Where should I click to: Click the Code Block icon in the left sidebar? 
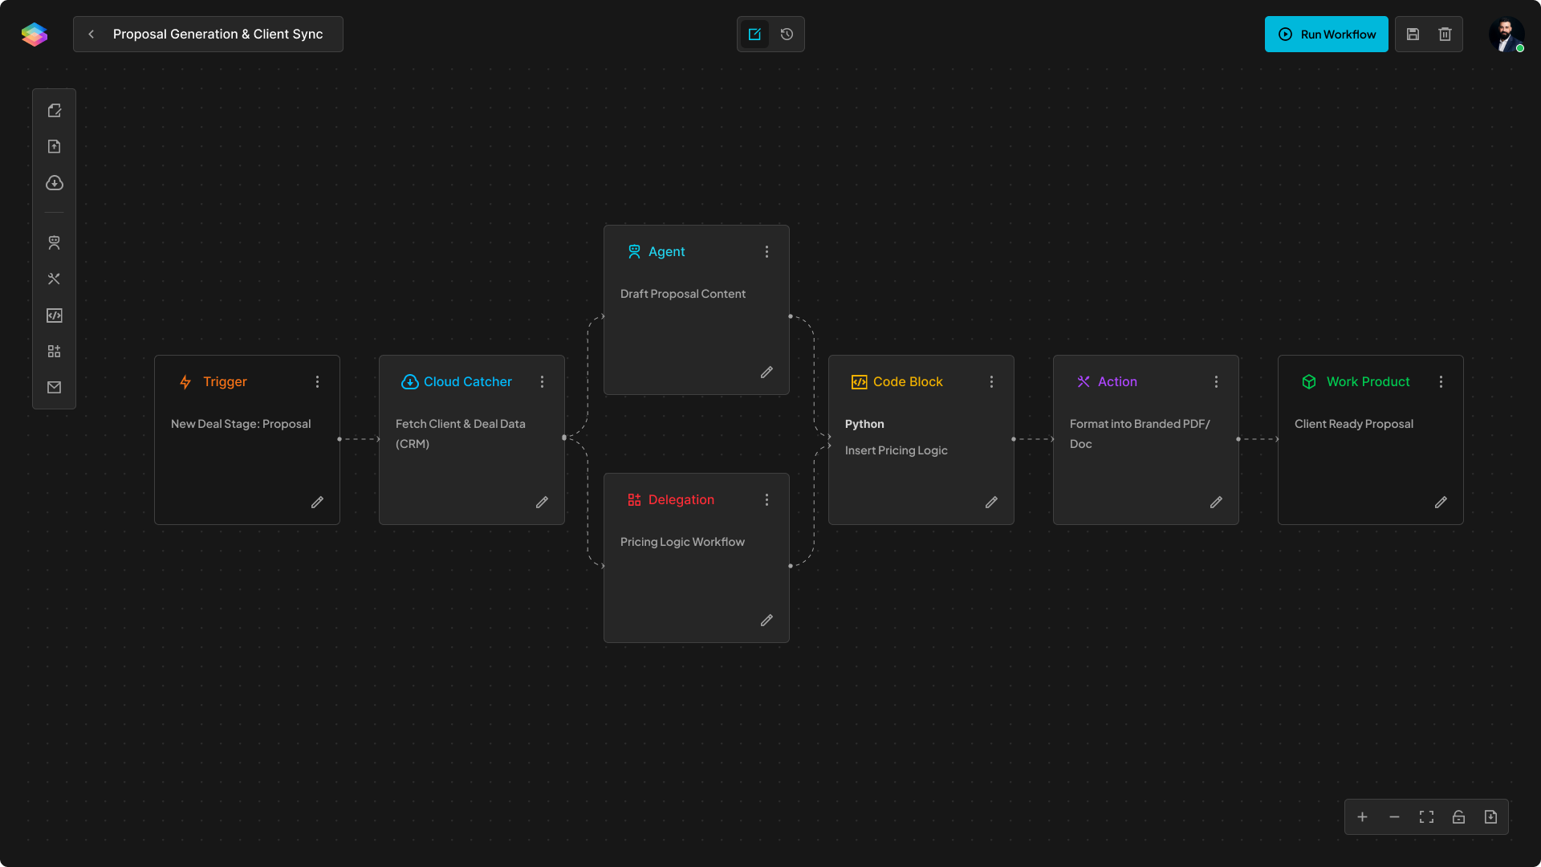54,315
